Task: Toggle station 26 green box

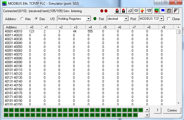Action: (6, 115)
